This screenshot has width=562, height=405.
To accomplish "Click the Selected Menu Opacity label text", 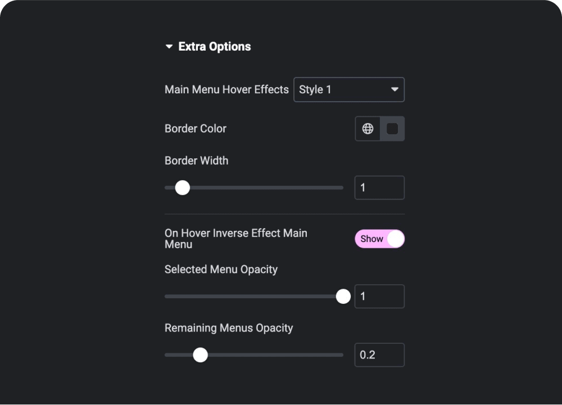I will click(x=221, y=270).
